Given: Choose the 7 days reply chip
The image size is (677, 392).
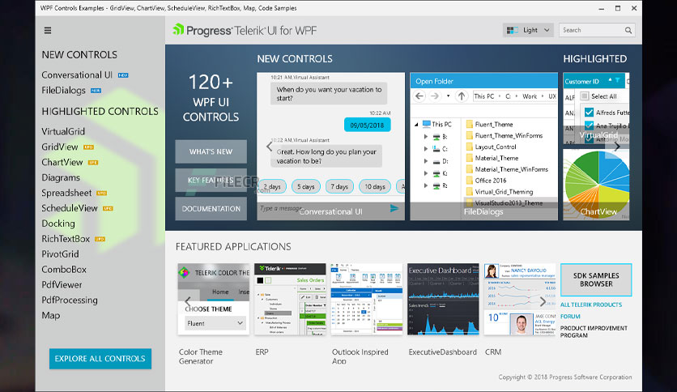Looking at the screenshot, I should pos(339,186).
